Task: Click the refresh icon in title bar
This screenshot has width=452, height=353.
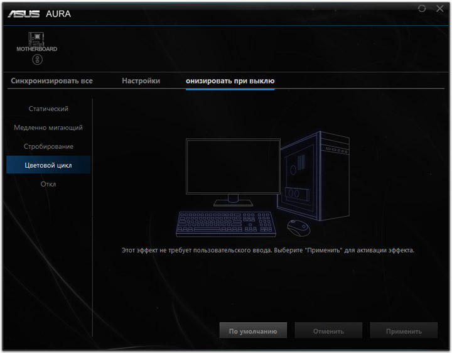Action: [x=422, y=9]
